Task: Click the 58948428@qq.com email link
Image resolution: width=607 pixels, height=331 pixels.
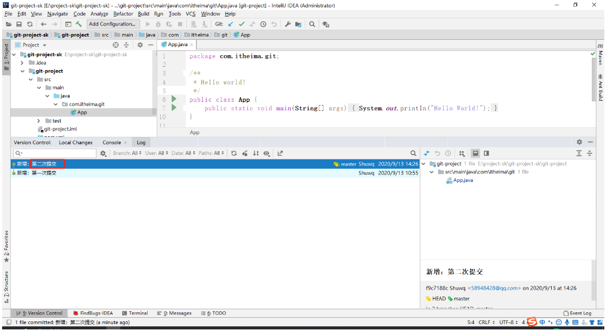Action: (494, 288)
